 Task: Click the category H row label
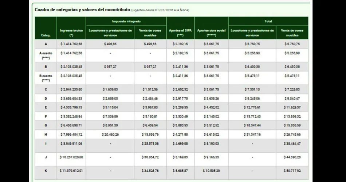pos(46,135)
